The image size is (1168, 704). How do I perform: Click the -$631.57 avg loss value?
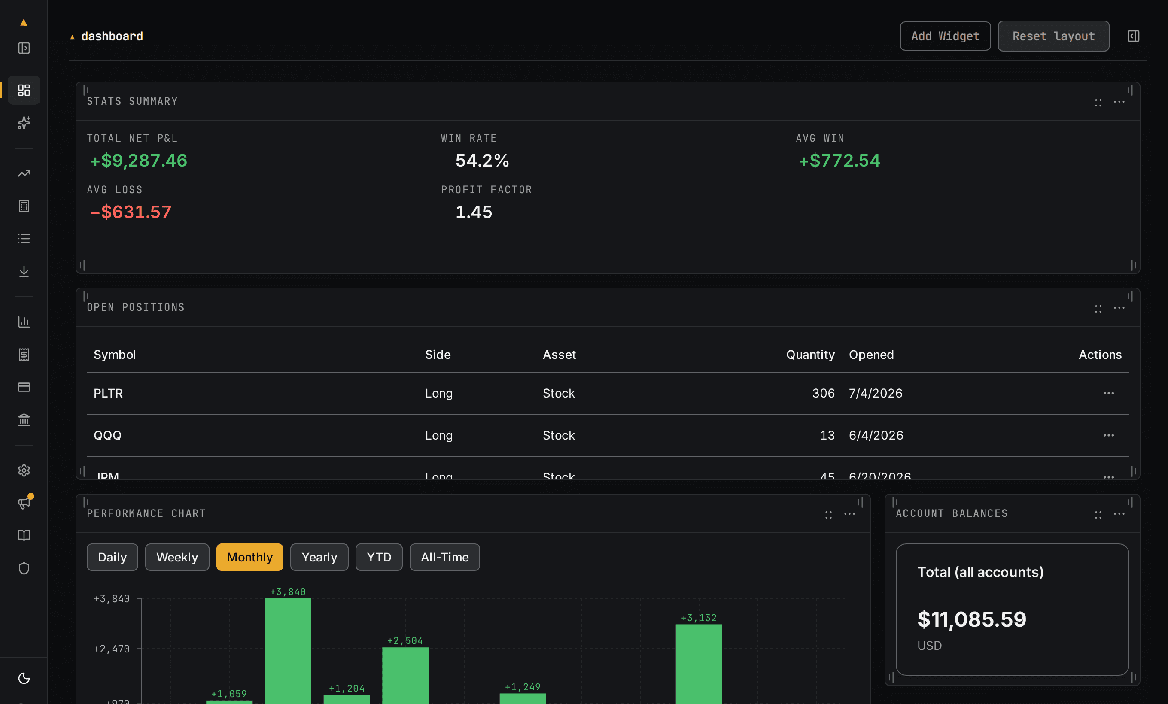pos(131,212)
